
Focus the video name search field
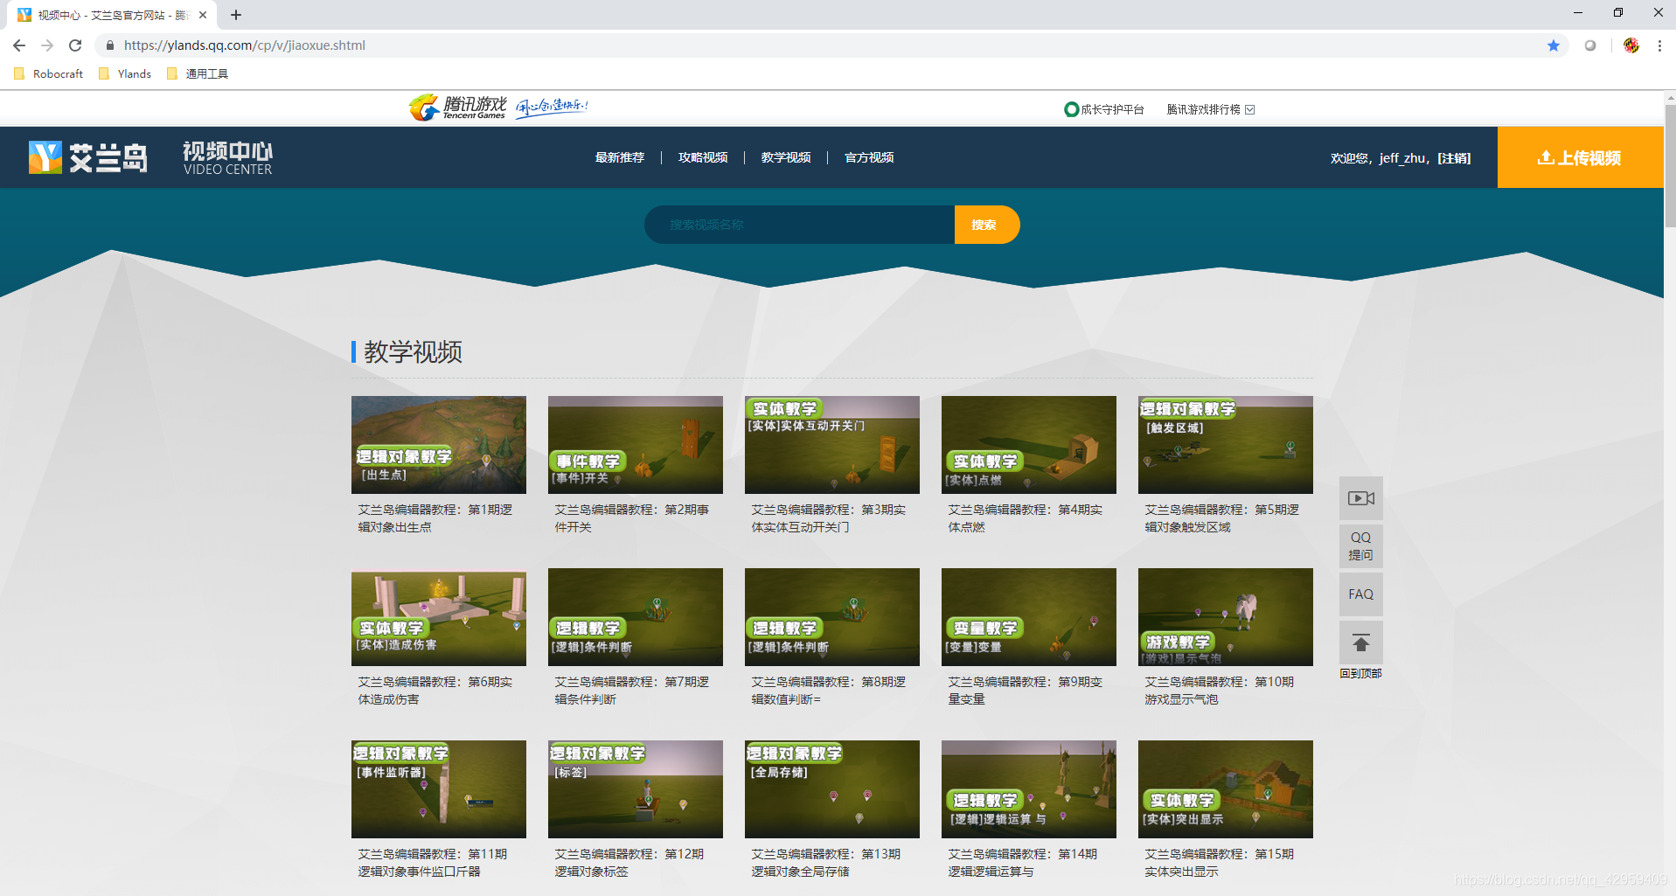pyautogui.click(x=799, y=225)
